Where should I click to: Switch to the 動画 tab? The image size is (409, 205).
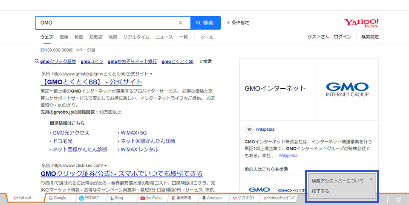pos(78,37)
